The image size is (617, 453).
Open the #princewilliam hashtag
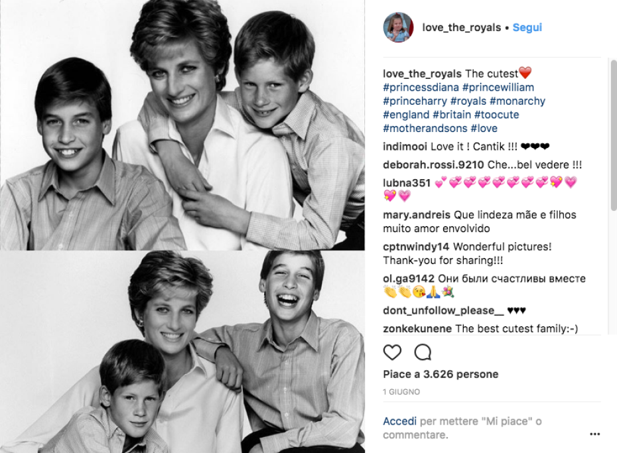tap(498, 87)
